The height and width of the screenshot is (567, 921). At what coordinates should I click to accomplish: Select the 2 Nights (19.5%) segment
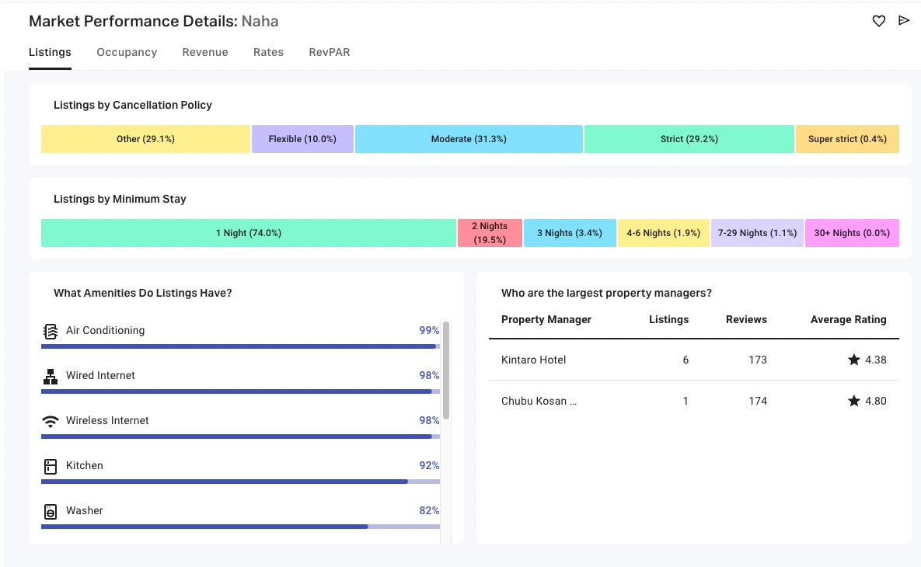490,233
